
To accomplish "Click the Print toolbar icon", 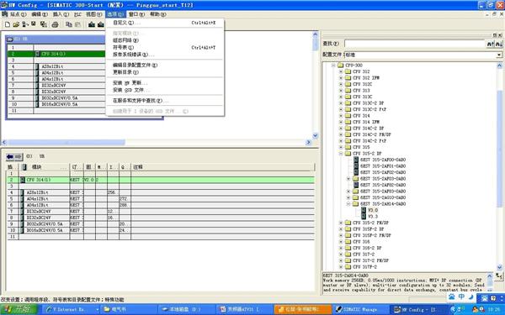I will [55, 24].
